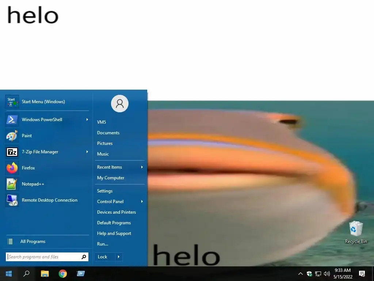Image resolution: width=374 pixels, height=281 pixels.
Task: Open the 7-Zip File Manager icon
Action: tap(12, 152)
